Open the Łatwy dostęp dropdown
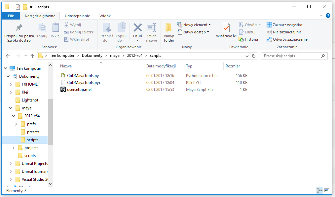This screenshot has width=335, height=197. 193,32
